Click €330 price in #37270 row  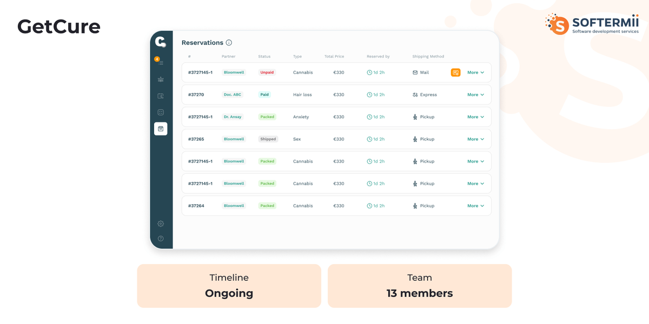pyautogui.click(x=339, y=94)
